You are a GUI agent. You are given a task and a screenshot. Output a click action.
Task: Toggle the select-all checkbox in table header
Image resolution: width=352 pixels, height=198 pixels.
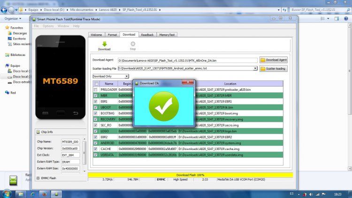pyautogui.click(x=97, y=84)
